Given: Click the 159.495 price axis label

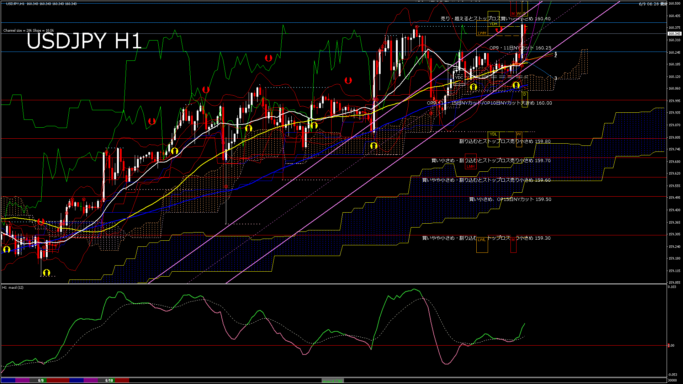Looking at the screenshot, I should tap(674, 198).
